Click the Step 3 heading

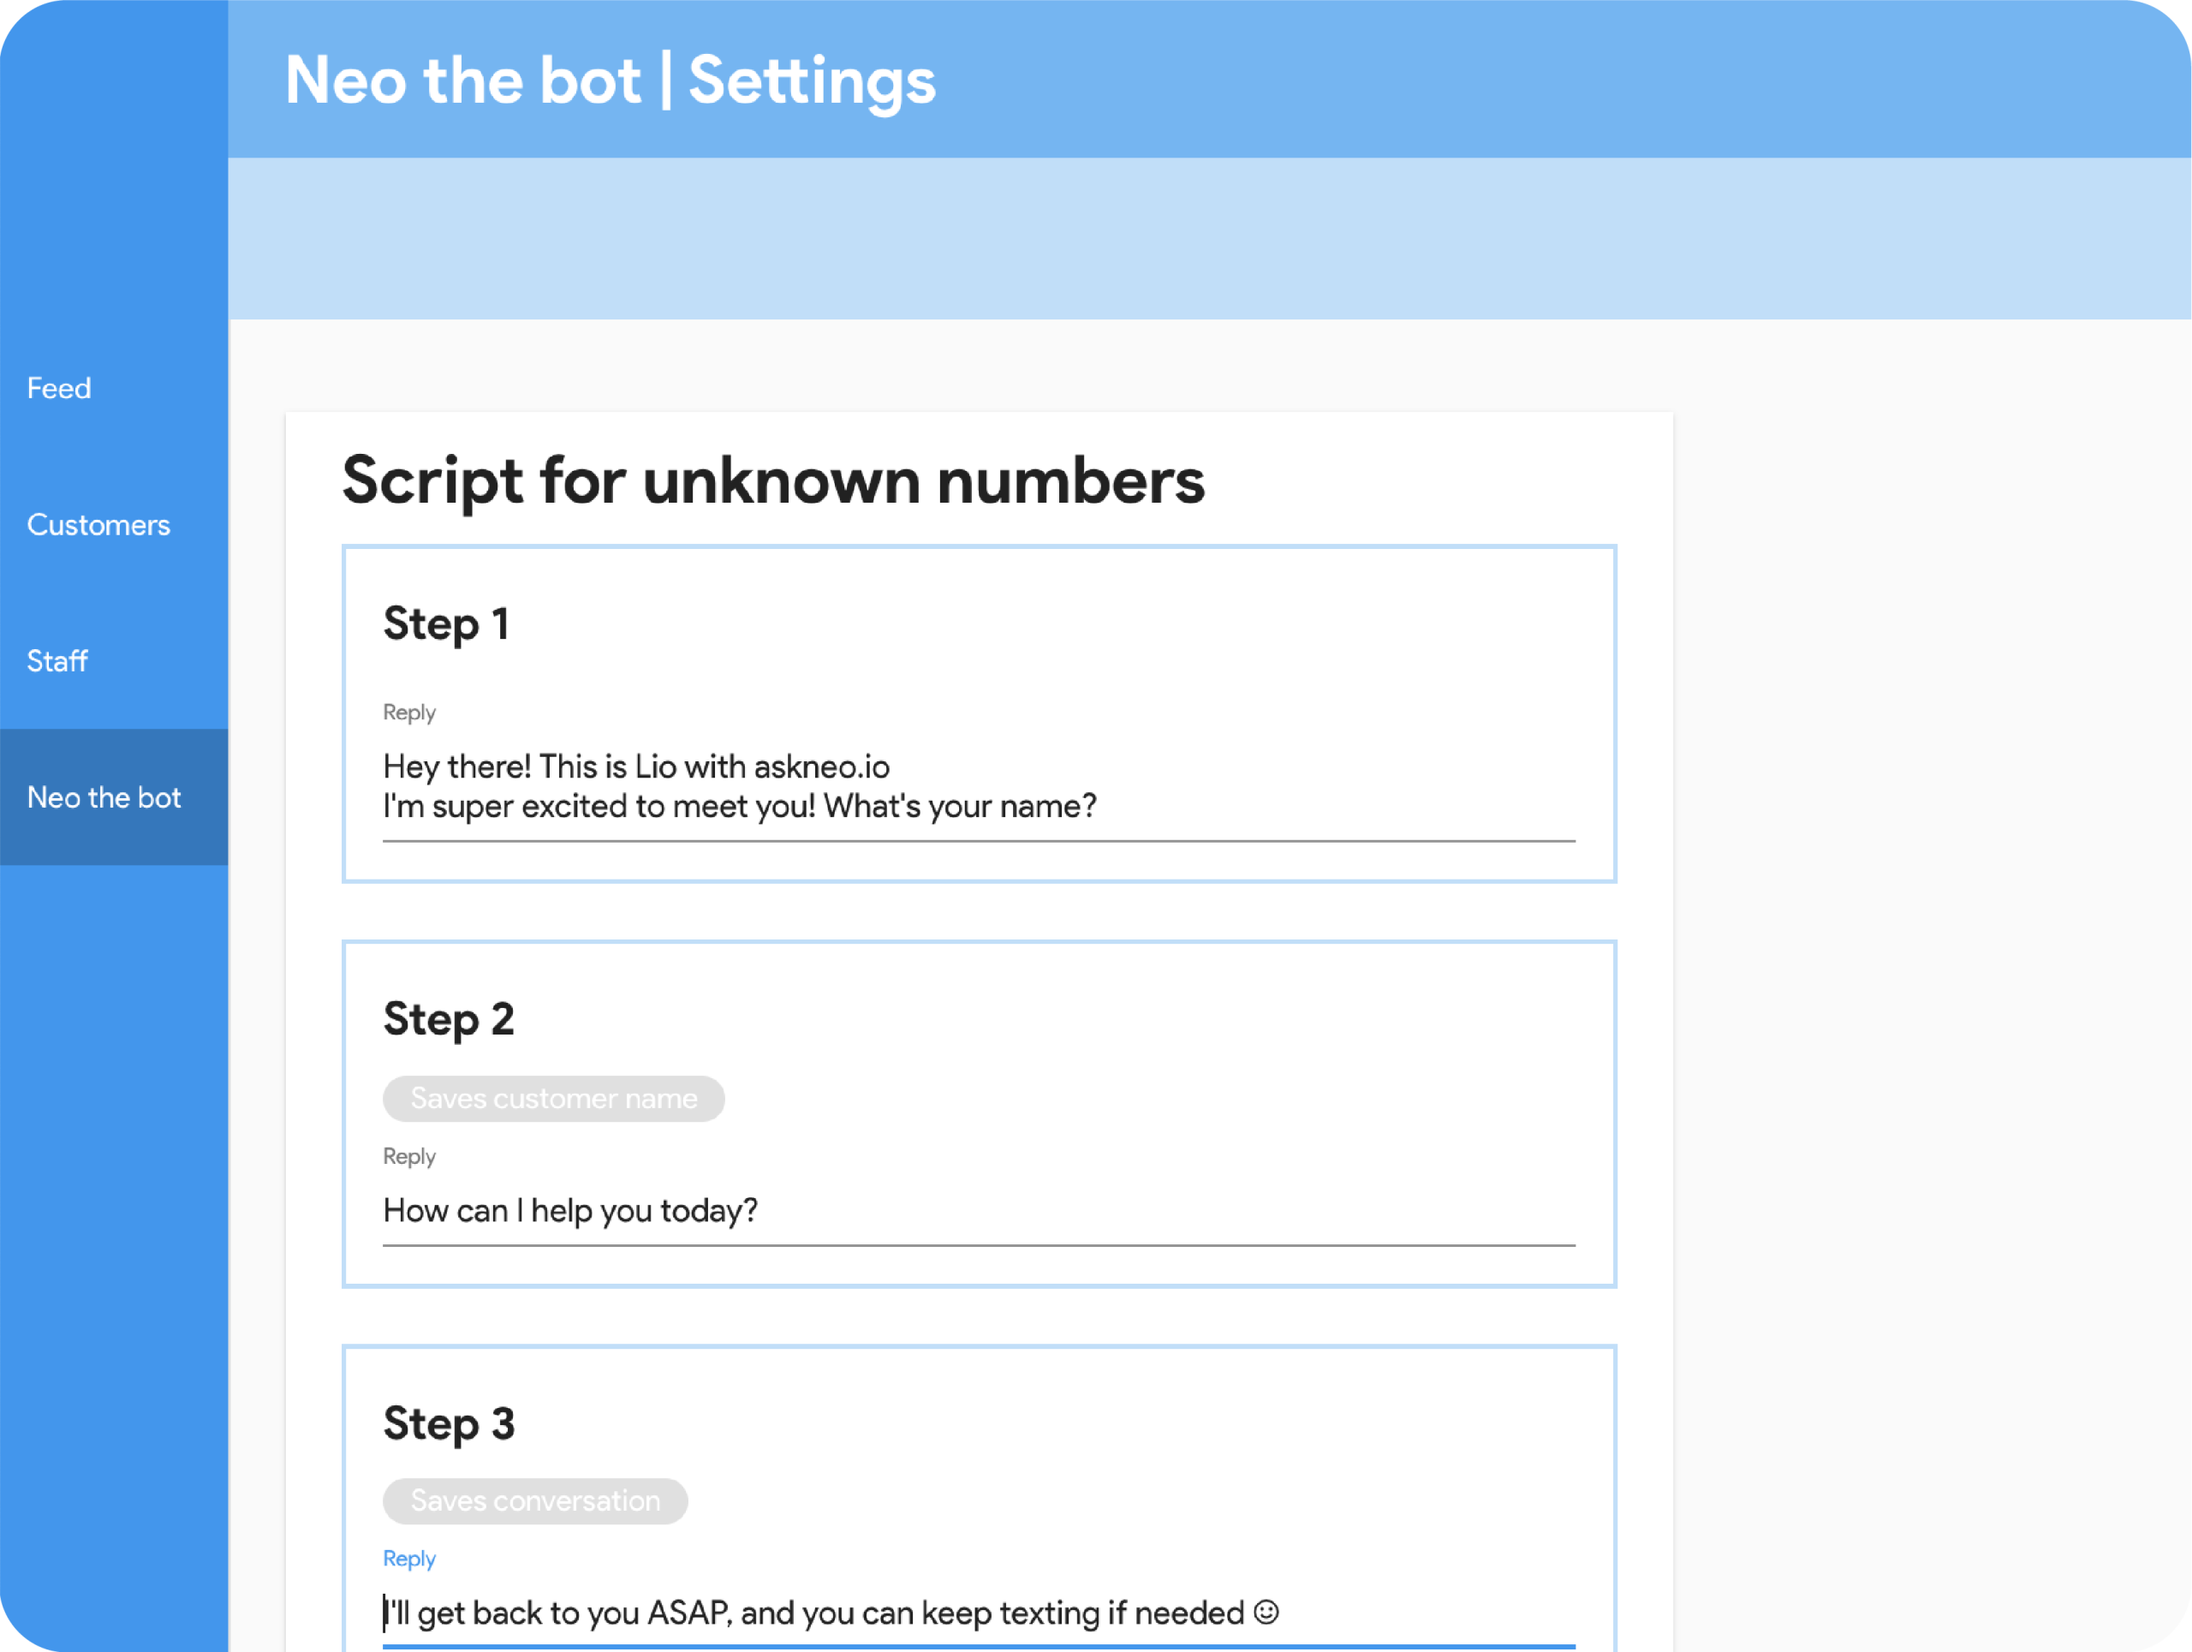(449, 1424)
